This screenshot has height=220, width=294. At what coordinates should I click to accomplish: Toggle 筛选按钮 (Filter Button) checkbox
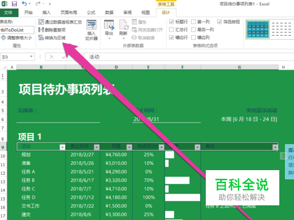(x=219, y=22)
